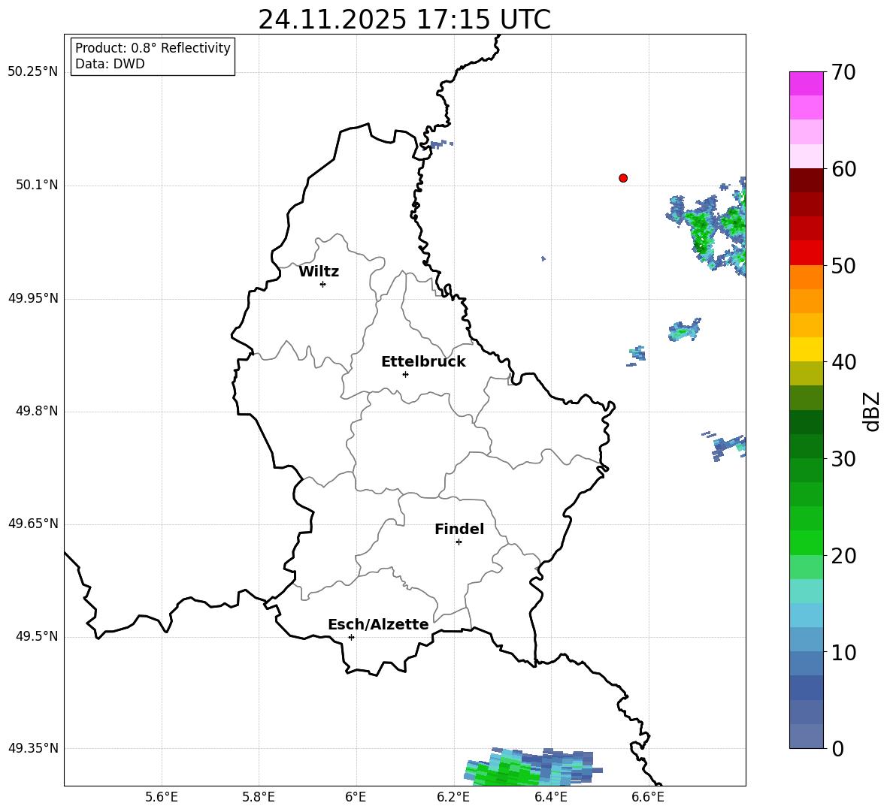Click the 6.6°E longitude label

click(x=648, y=797)
